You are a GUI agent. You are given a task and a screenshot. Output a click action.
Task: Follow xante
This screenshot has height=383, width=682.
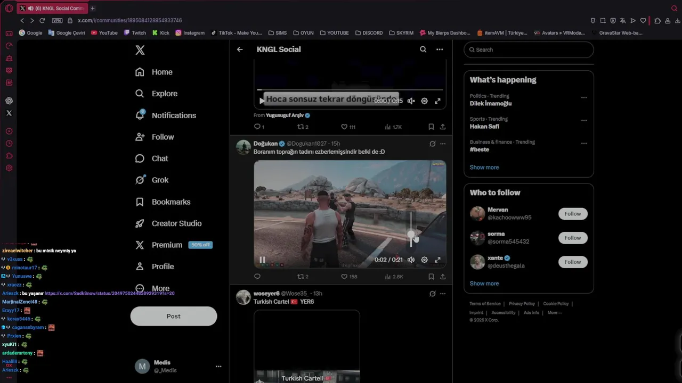573,262
